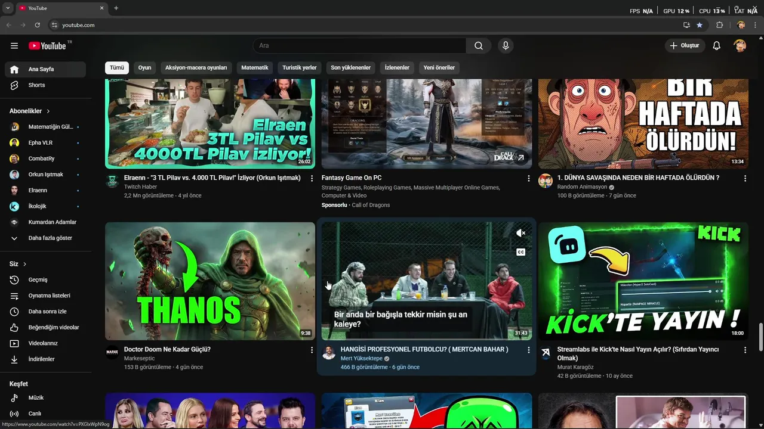The image size is (764, 429).
Task: Open the Kick'te Yayın thumbnail
Action: pyautogui.click(x=643, y=281)
